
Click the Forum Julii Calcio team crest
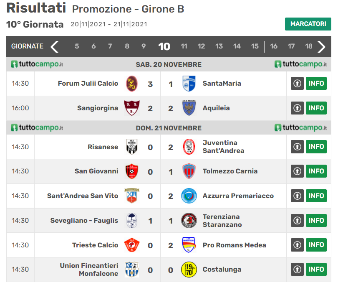click(132, 83)
